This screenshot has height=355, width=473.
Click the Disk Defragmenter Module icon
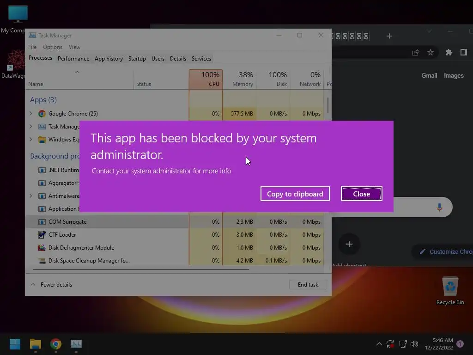[42, 248]
